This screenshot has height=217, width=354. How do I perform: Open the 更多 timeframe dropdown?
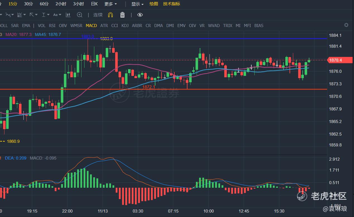coord(111,4)
